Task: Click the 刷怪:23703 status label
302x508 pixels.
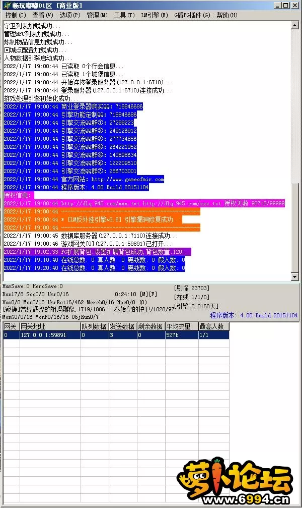Action: pos(192,288)
